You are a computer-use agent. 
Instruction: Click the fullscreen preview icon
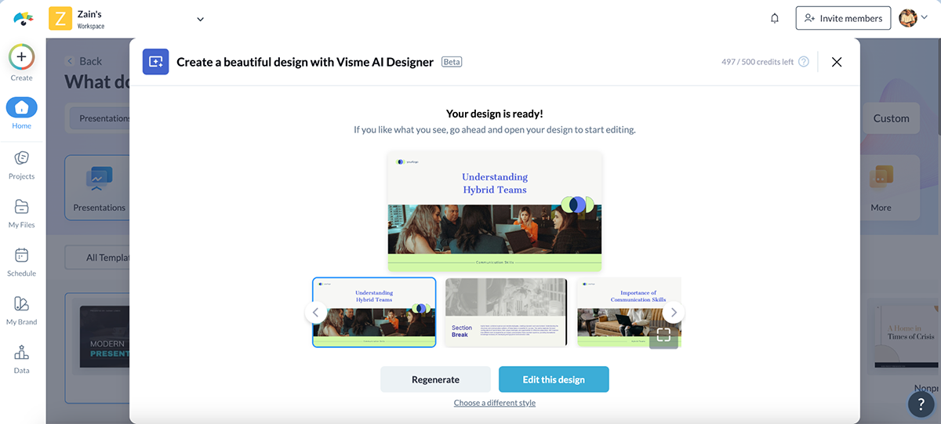click(663, 335)
